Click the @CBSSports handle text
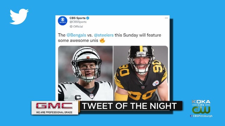225x126 pixels. pos(78,22)
